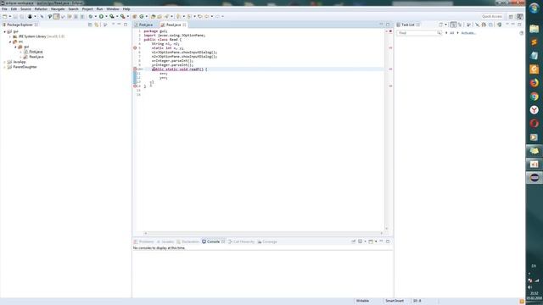Click the New Java Package icon

click(135, 16)
